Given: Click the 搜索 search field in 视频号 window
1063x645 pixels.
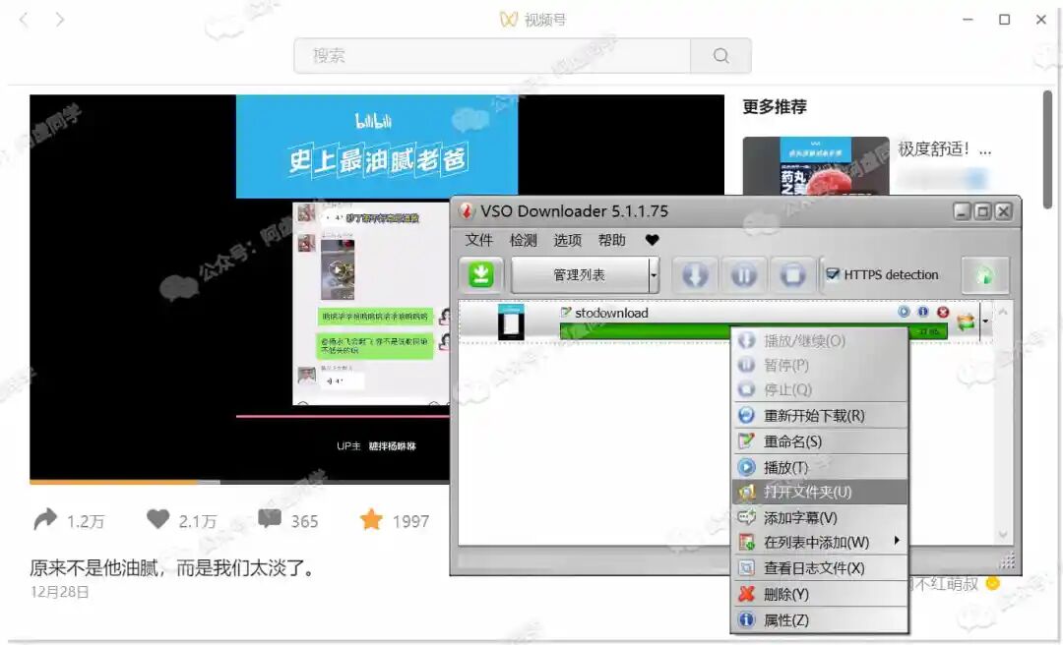Looking at the screenshot, I should (x=492, y=56).
